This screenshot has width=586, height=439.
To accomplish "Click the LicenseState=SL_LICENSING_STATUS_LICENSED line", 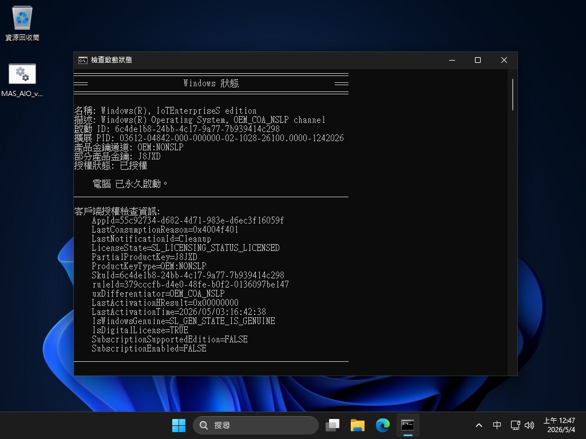I will click(x=186, y=248).
